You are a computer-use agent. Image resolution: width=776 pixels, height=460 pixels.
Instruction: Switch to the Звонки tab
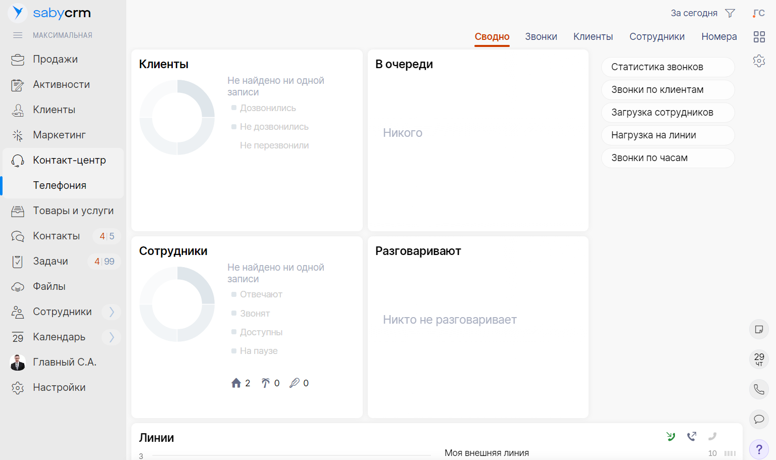(x=541, y=37)
